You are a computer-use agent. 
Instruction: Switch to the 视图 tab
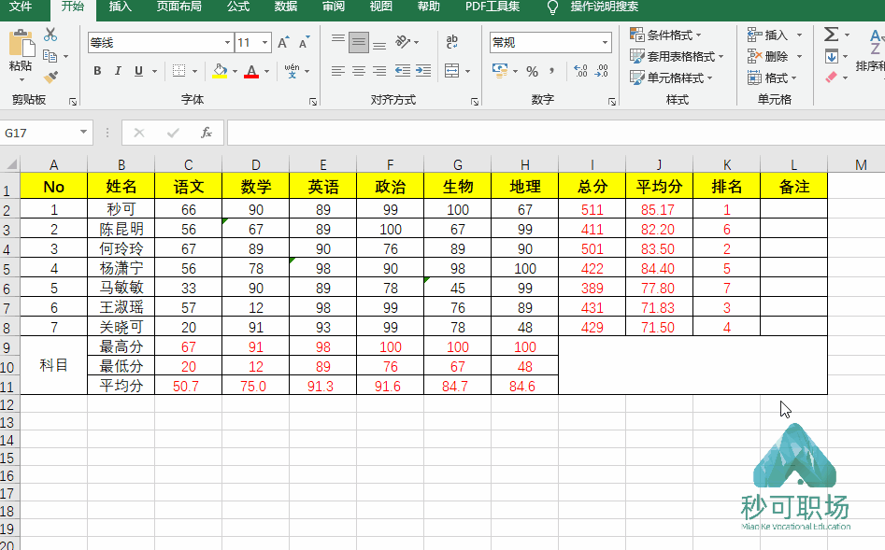pyautogui.click(x=380, y=7)
